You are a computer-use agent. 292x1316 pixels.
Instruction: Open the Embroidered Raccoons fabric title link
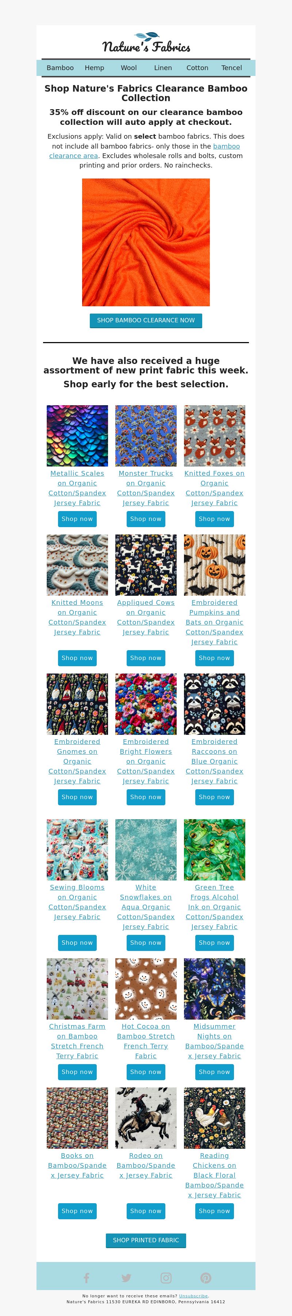tap(214, 761)
